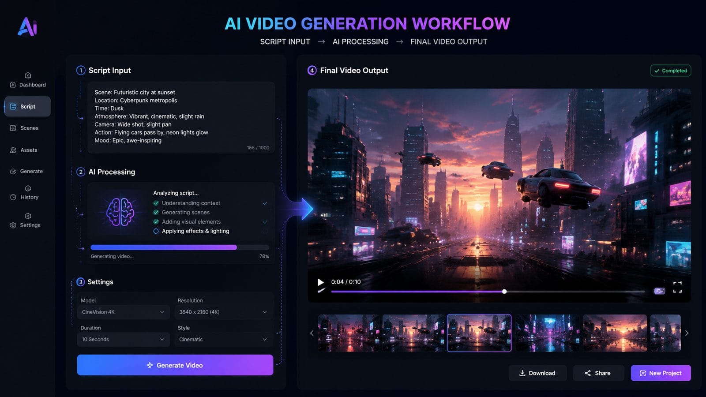Click the Assets icon in the sidebar
Image resolution: width=706 pixels, height=397 pixels.
click(13, 150)
